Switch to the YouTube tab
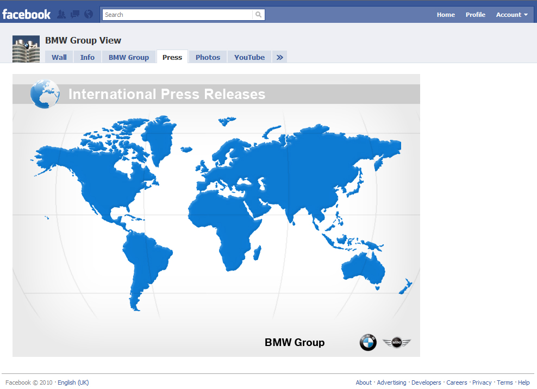Screen dimensions: 537x389 [x=249, y=57]
